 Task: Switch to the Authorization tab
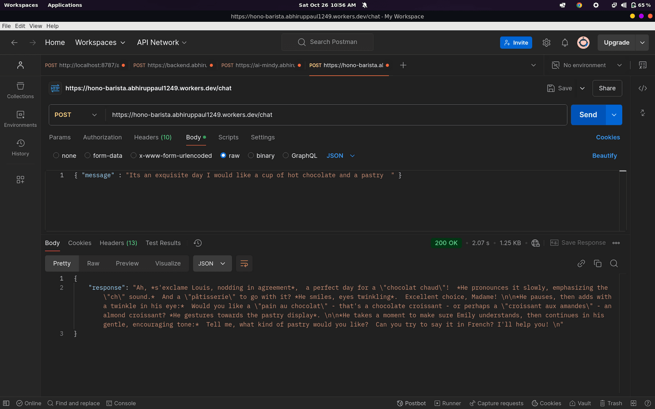point(102,137)
